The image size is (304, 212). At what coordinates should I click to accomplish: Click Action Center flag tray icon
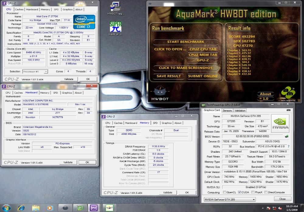coord(268,208)
